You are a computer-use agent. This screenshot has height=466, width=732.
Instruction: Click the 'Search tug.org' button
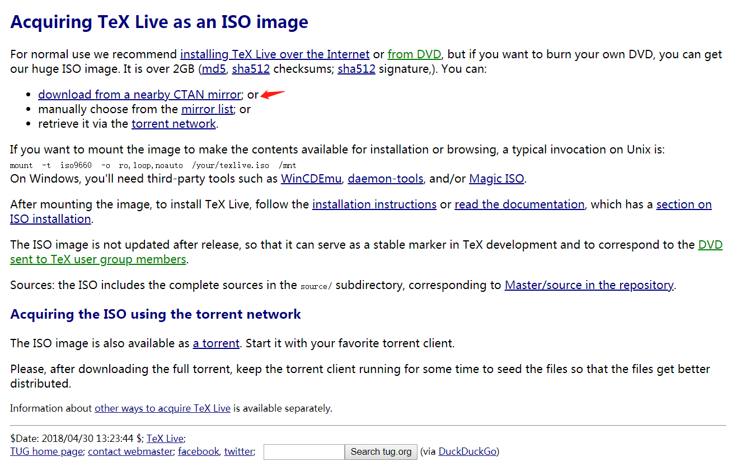click(381, 452)
